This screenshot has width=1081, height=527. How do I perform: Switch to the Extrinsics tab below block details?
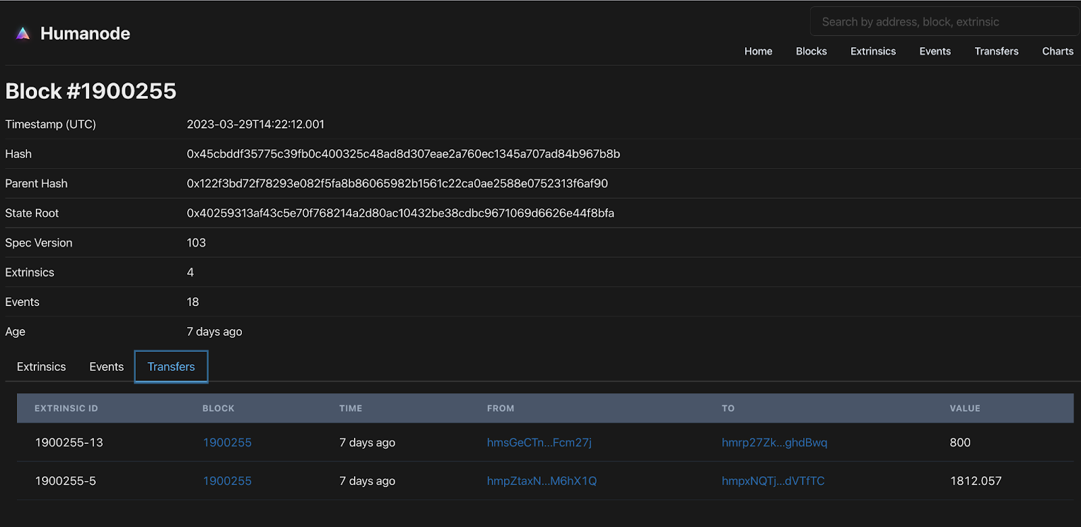[x=41, y=367]
